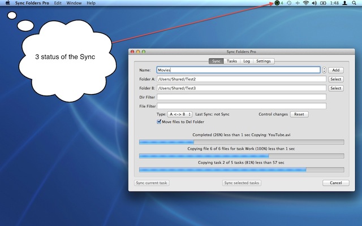
Task: Open the Edit menu
Action: pyautogui.click(x=58, y=3)
